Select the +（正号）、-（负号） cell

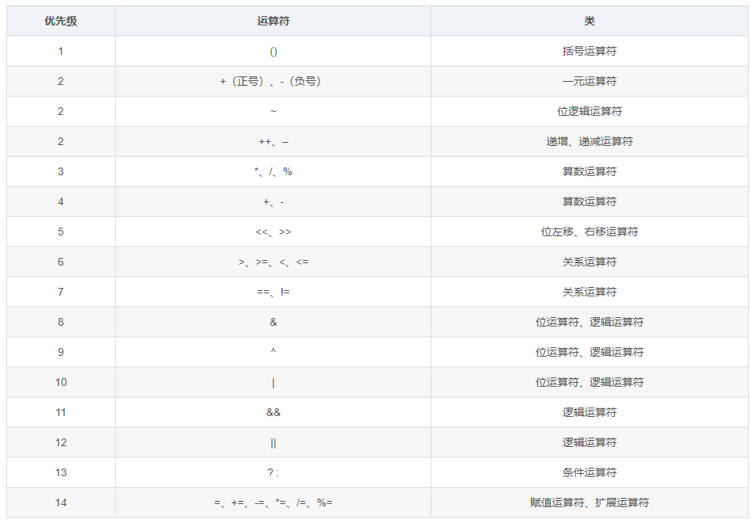click(x=273, y=81)
